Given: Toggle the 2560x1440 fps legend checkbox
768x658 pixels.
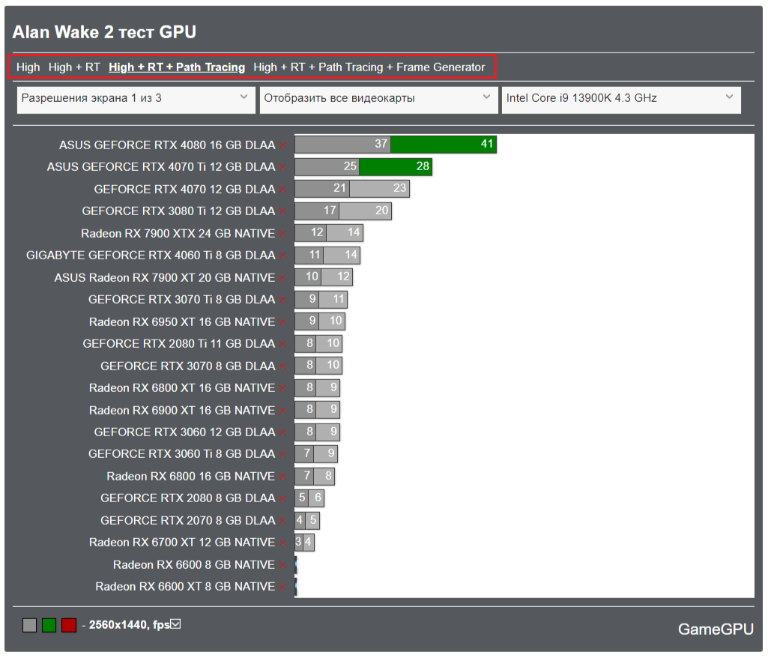Looking at the screenshot, I should (176, 624).
